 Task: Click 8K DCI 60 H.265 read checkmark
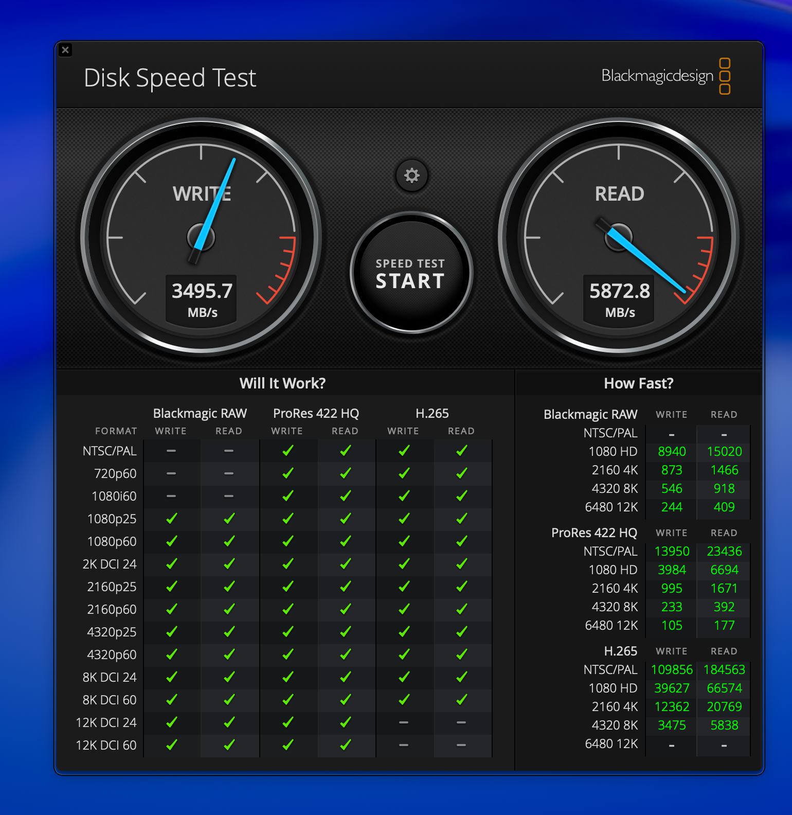(x=461, y=700)
